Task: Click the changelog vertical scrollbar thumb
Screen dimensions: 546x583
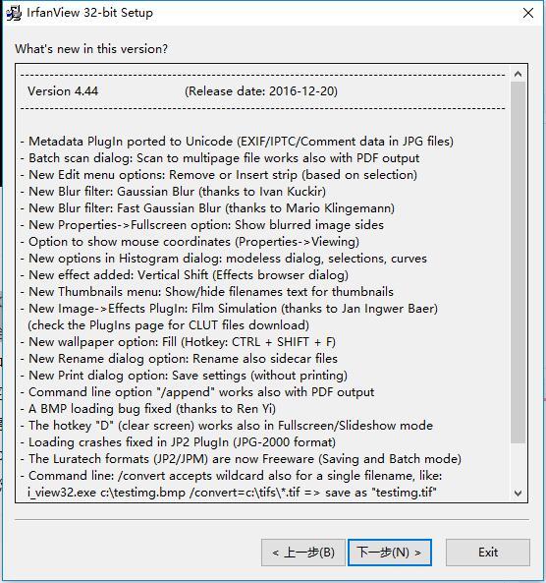Action: click(518, 262)
